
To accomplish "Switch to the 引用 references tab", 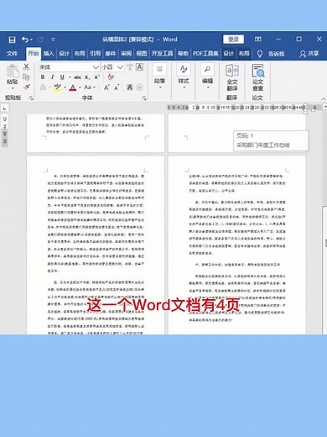I will [x=95, y=54].
